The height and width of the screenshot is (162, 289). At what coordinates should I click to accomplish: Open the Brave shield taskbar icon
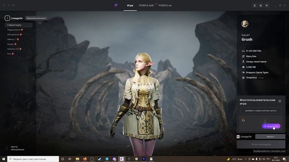point(136,159)
